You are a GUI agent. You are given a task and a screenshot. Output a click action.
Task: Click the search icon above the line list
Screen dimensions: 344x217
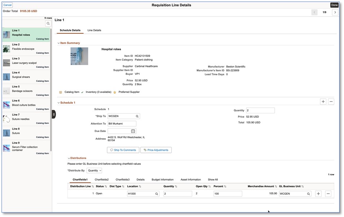pyautogui.click(x=48, y=23)
